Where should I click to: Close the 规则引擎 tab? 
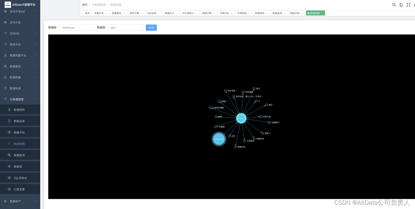tap(141, 13)
